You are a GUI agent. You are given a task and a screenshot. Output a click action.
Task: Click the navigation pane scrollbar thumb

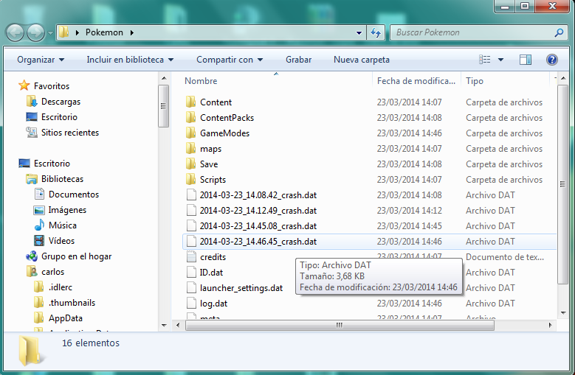point(164,106)
